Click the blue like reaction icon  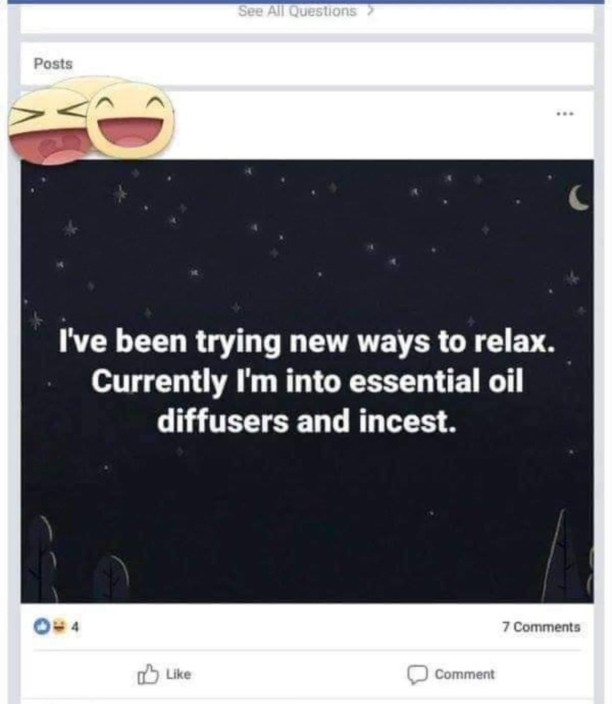(42, 627)
